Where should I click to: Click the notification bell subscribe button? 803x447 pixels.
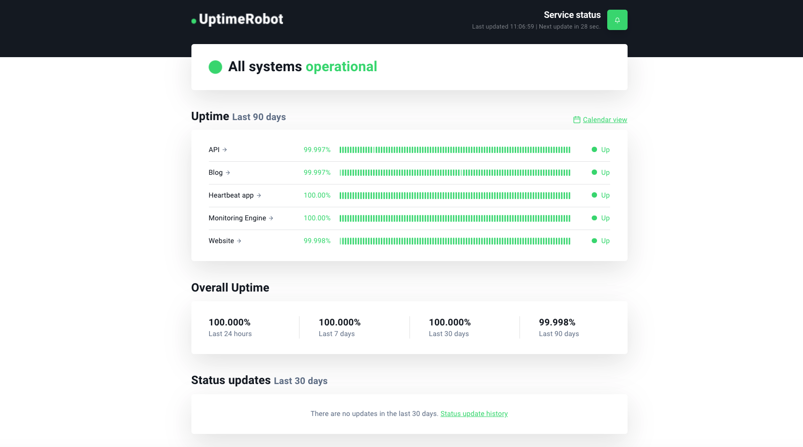617,20
